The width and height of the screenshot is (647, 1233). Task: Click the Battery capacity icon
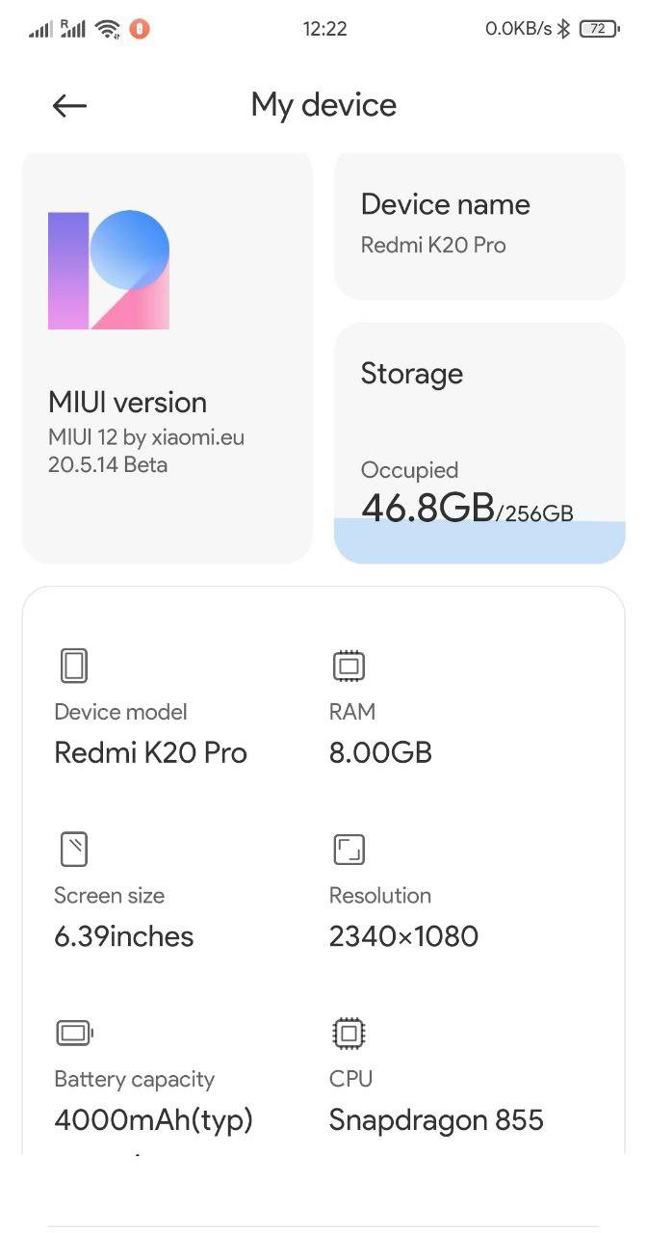tap(74, 1034)
